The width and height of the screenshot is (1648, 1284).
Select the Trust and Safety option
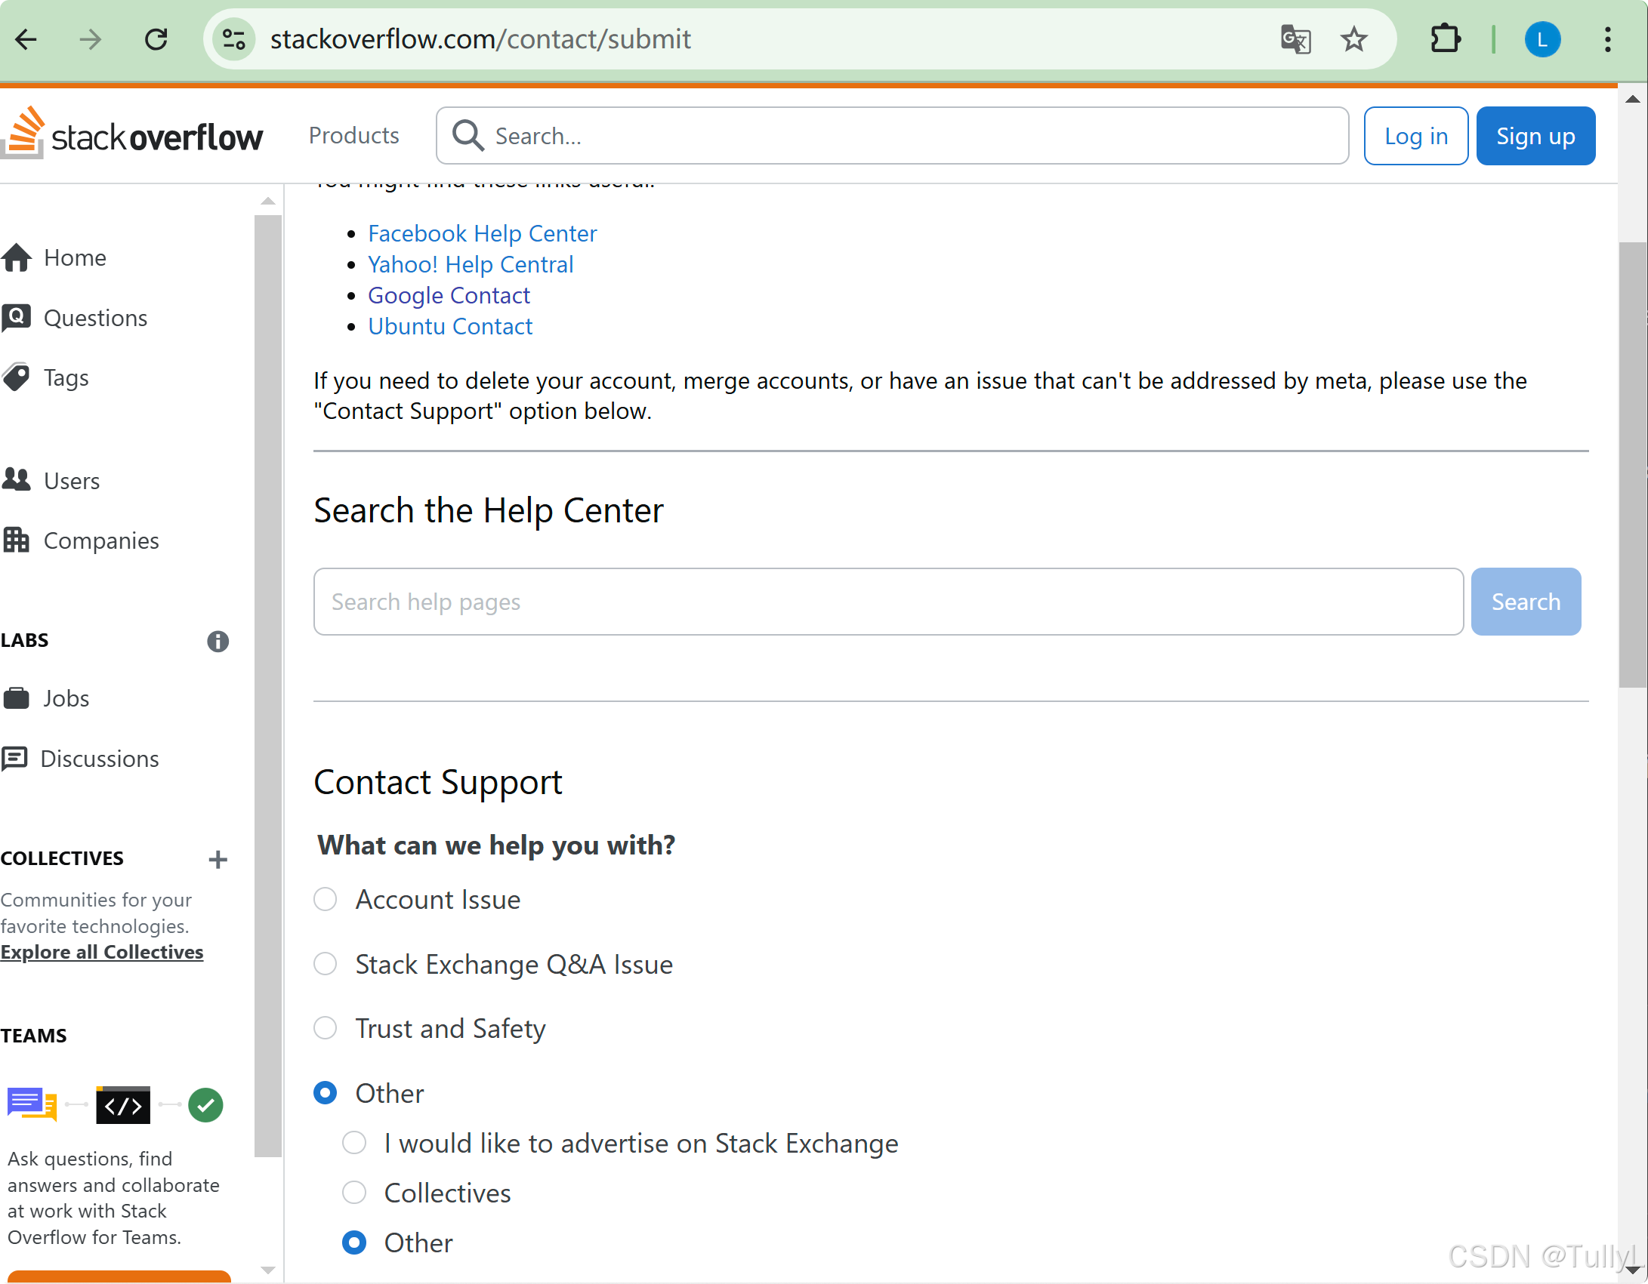(325, 1028)
